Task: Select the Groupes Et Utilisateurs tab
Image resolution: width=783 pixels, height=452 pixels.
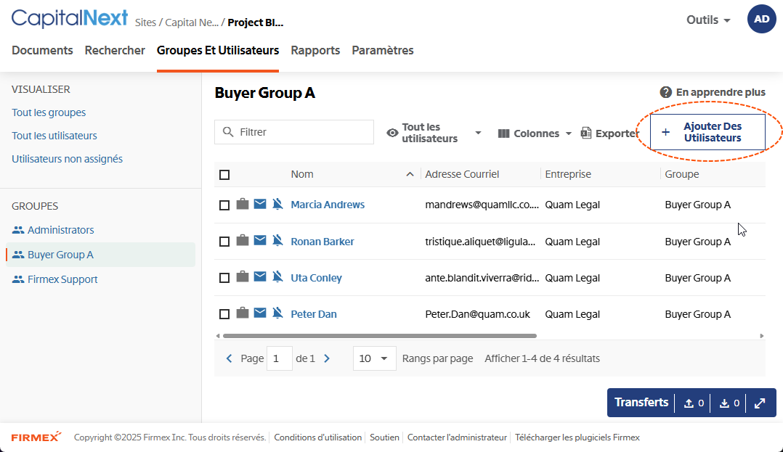Action: (218, 50)
